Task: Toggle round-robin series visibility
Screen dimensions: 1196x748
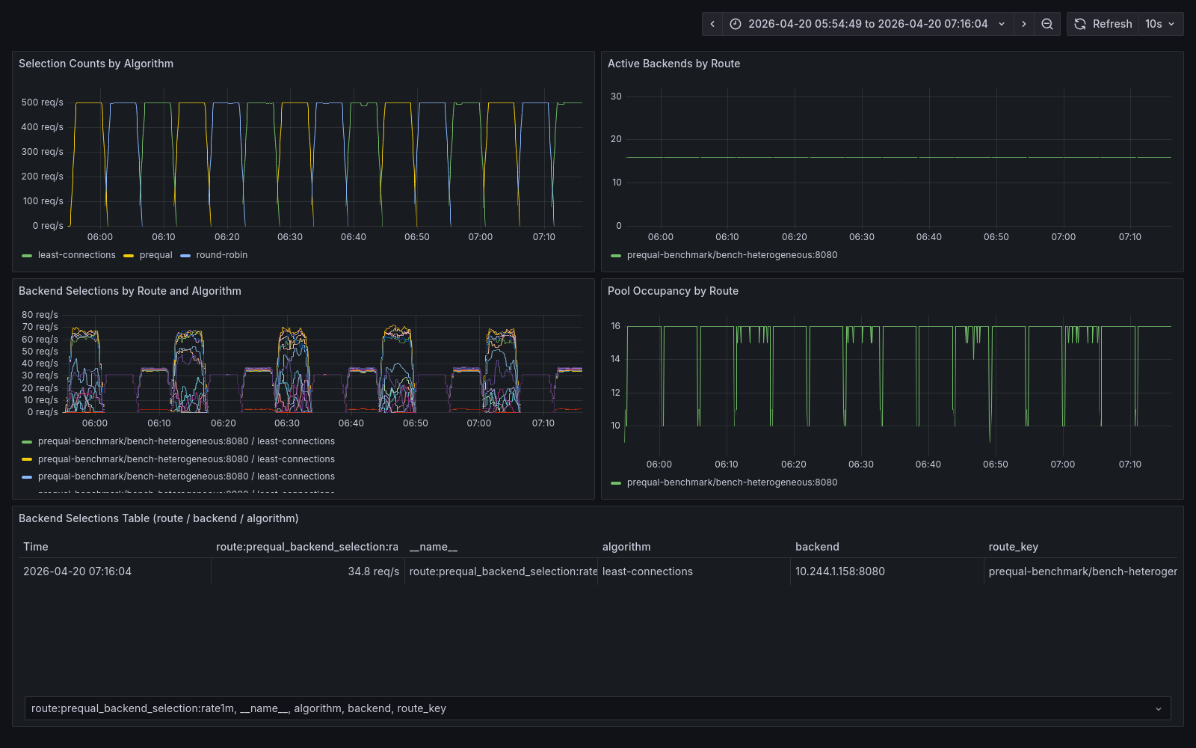Action: click(219, 254)
